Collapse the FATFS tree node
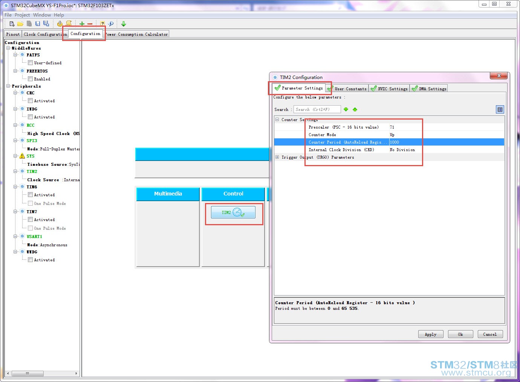Image resolution: width=520 pixels, height=382 pixels. pyautogui.click(x=15, y=55)
